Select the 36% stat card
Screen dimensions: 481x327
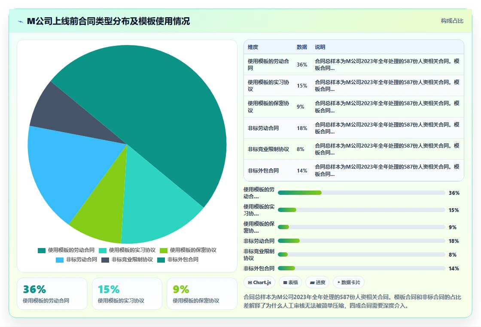52,294
